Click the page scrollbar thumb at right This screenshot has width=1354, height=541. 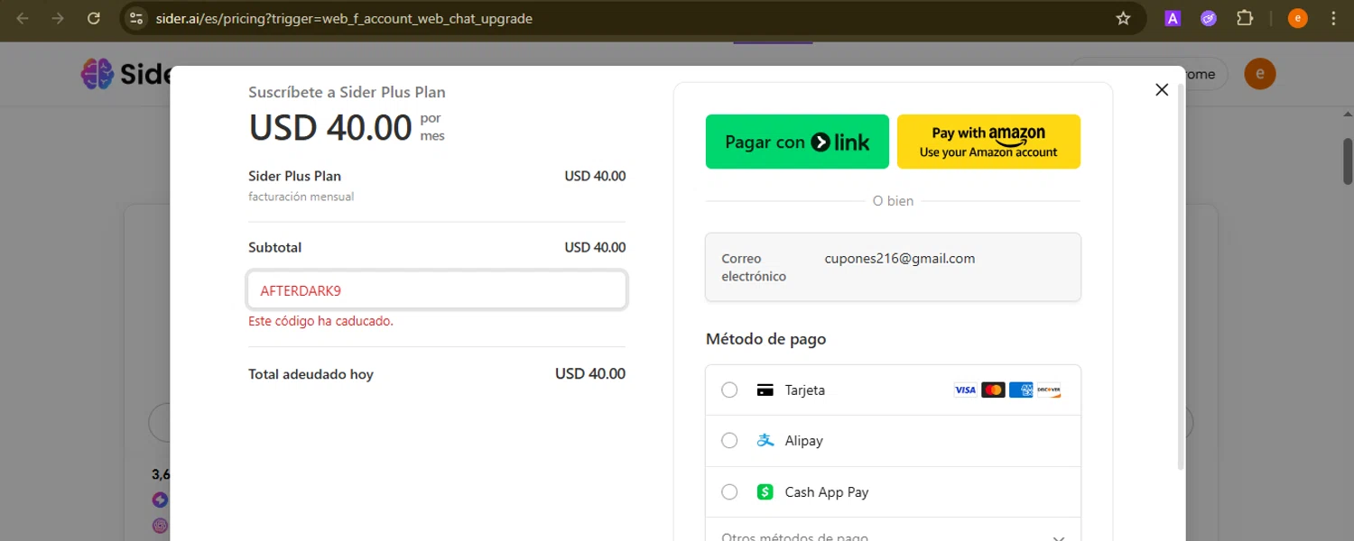1348,161
